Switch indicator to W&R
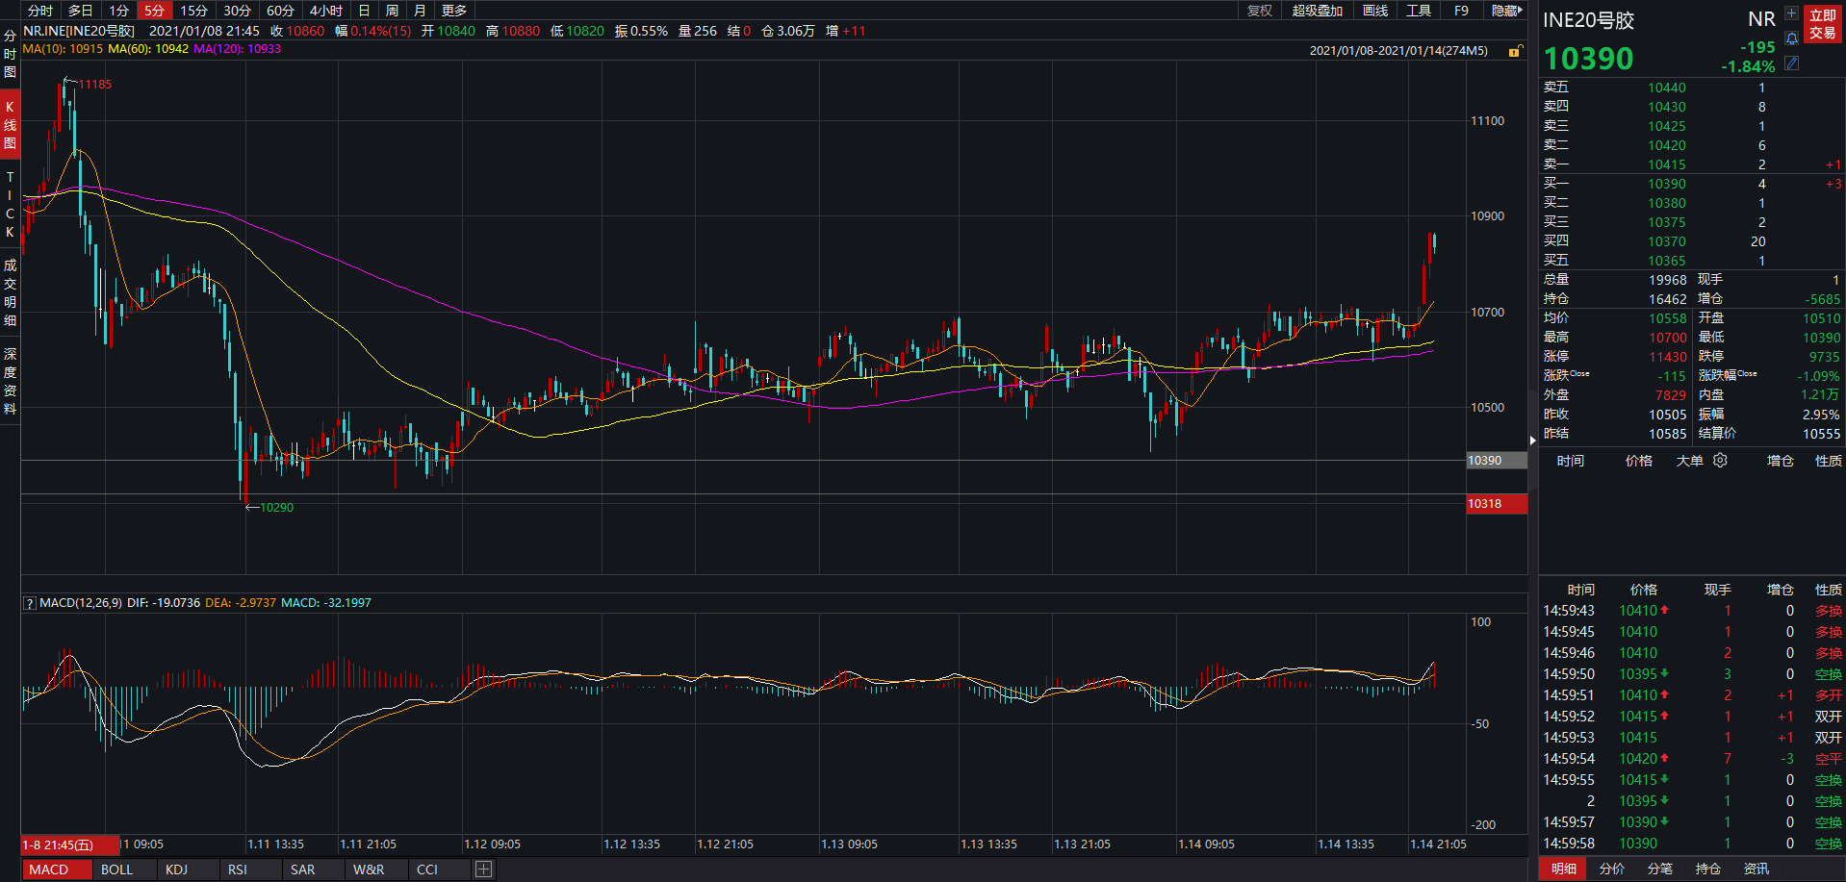 tap(368, 869)
